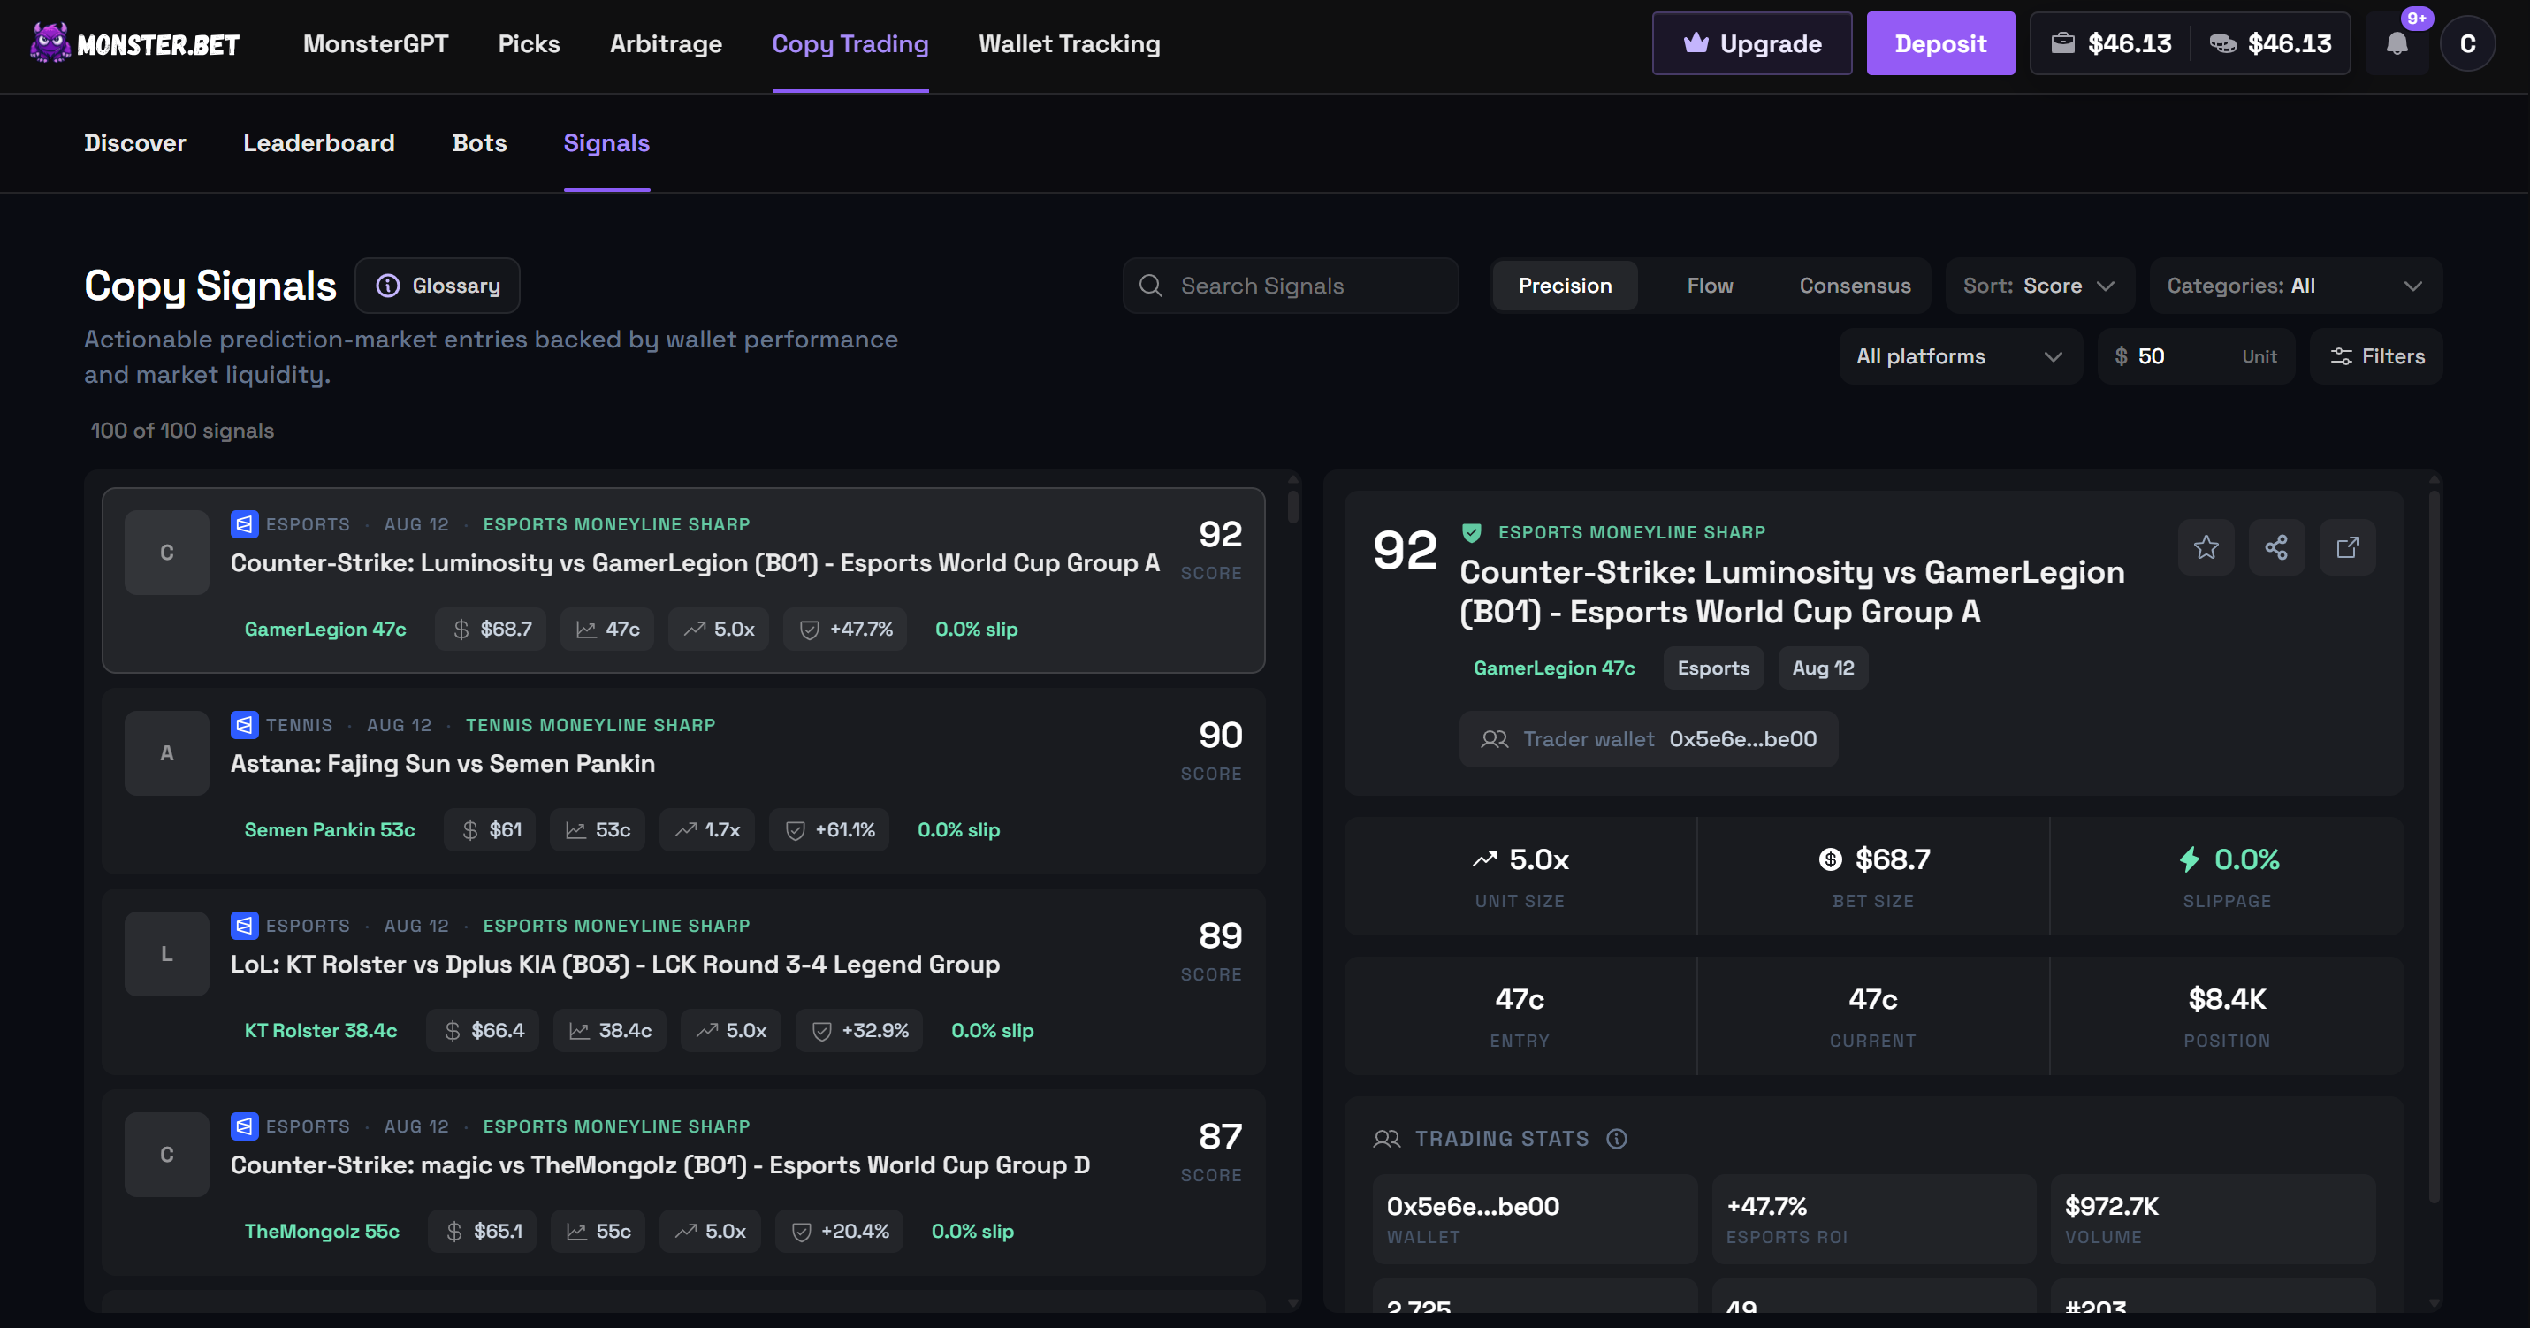Open the notifications bell

[2397, 44]
